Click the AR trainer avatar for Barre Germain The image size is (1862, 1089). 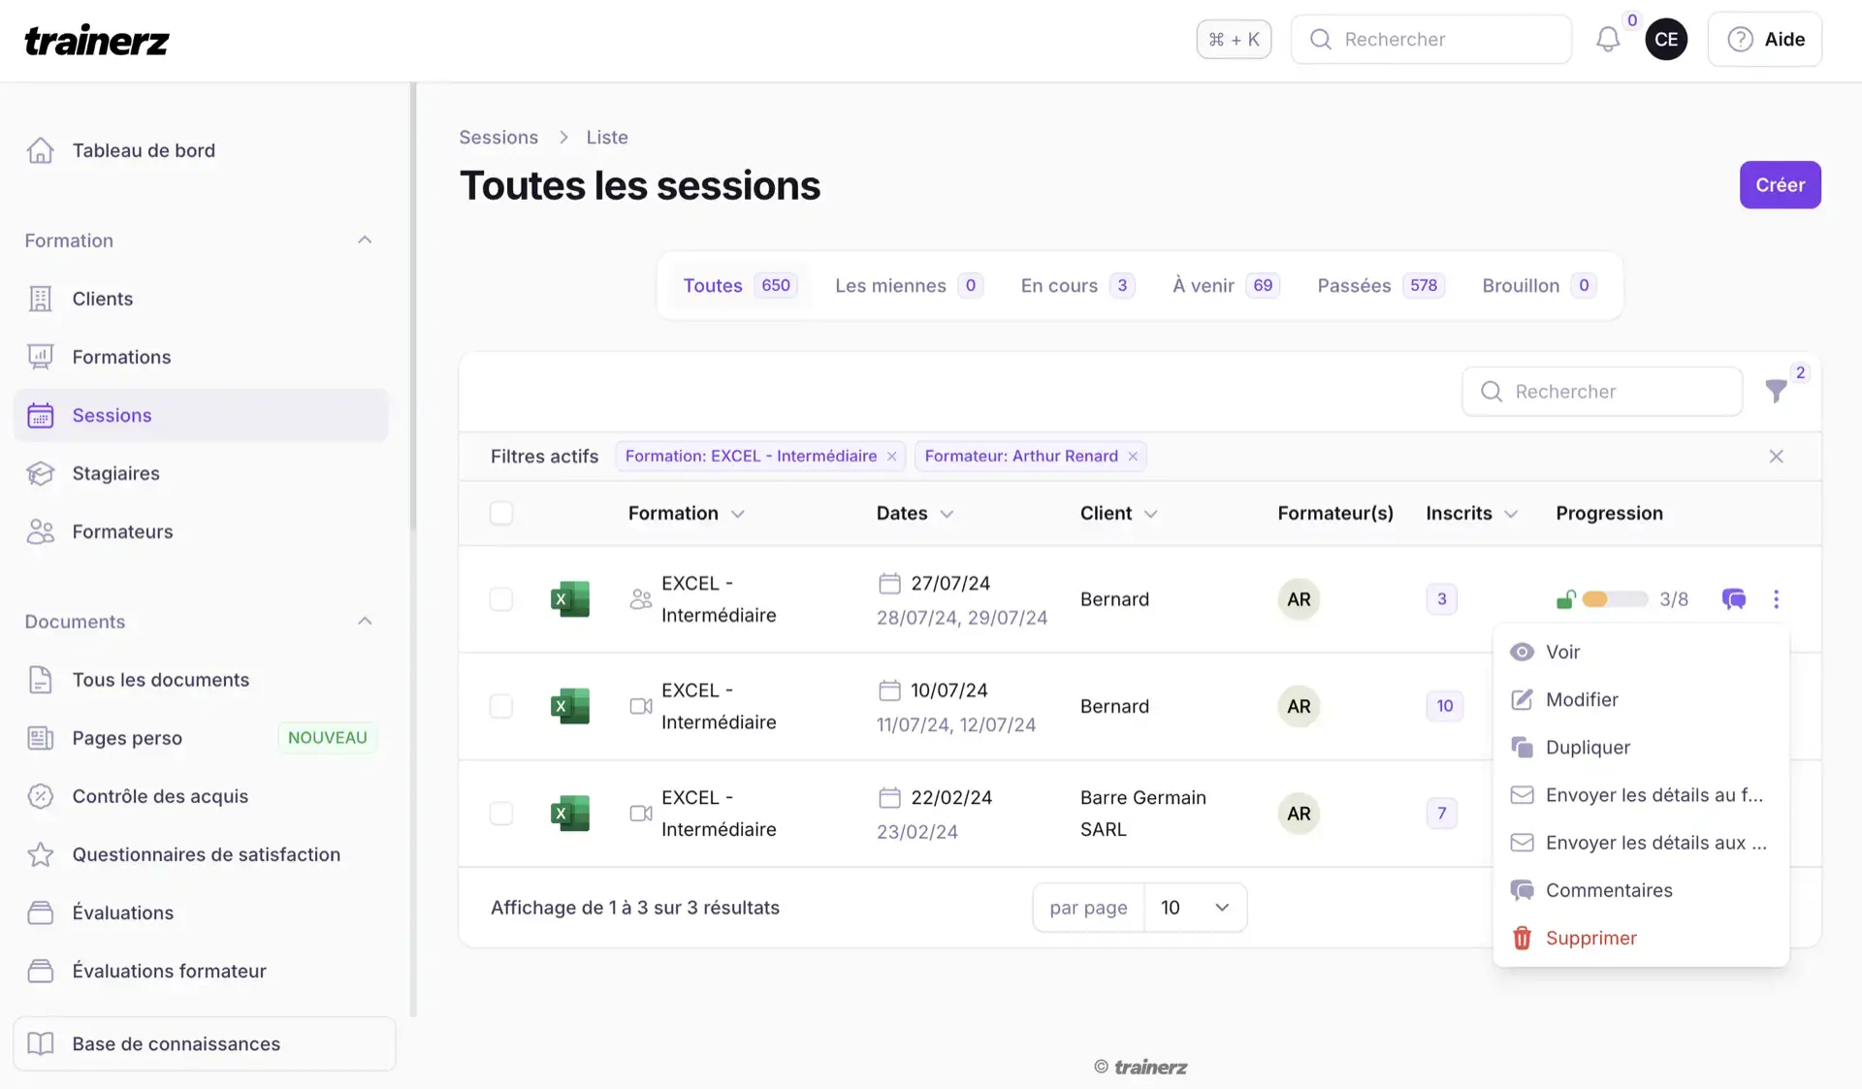click(x=1299, y=814)
